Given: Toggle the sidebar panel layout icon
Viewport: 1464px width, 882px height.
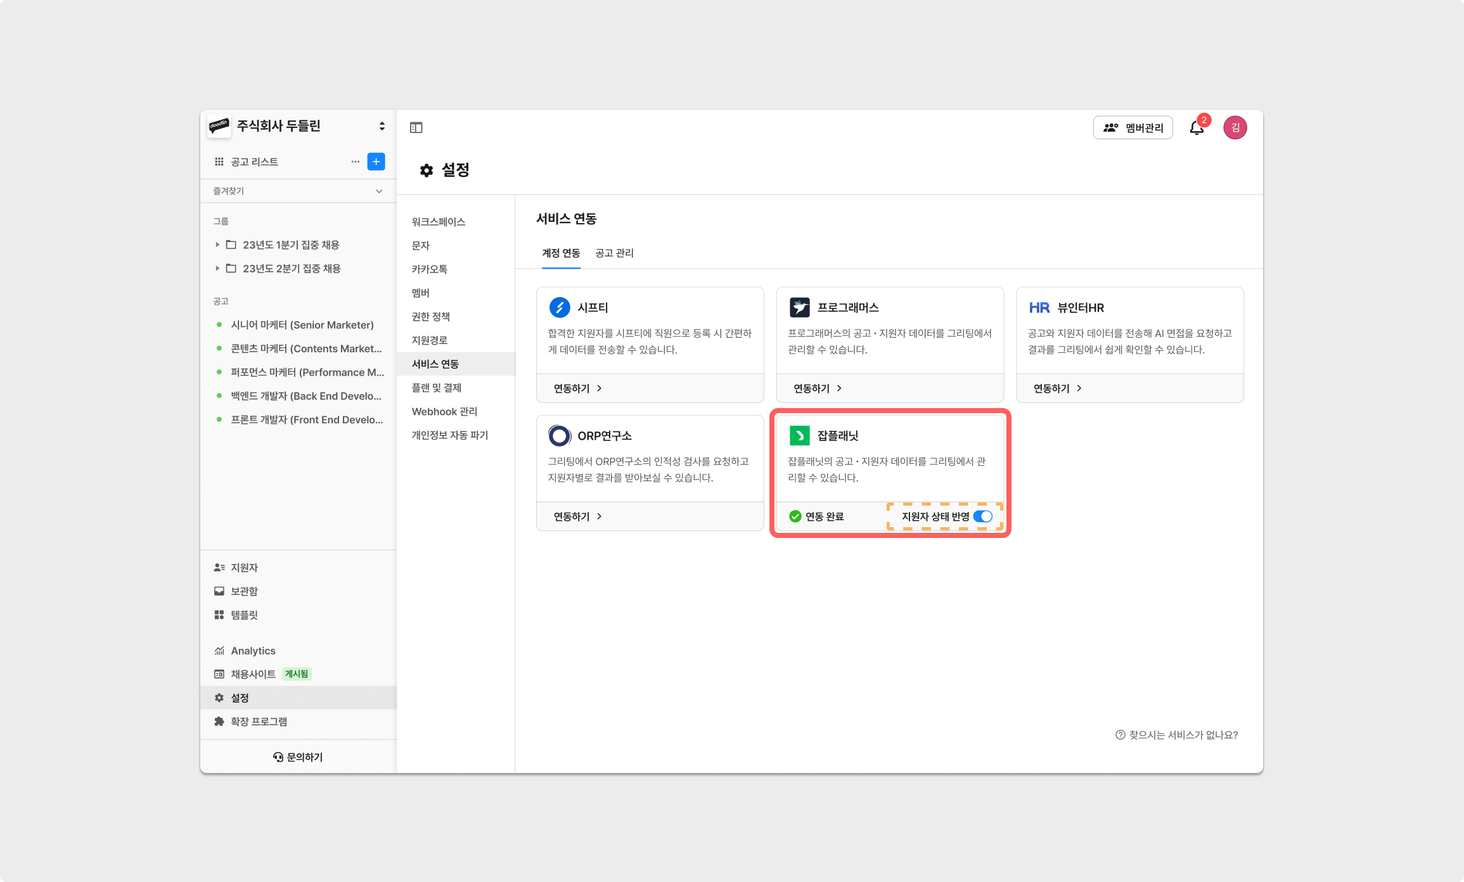Looking at the screenshot, I should coord(416,128).
